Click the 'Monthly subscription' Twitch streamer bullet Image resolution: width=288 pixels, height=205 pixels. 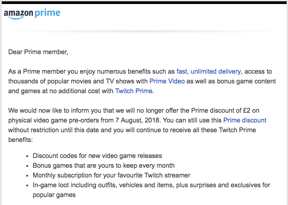point(111,175)
